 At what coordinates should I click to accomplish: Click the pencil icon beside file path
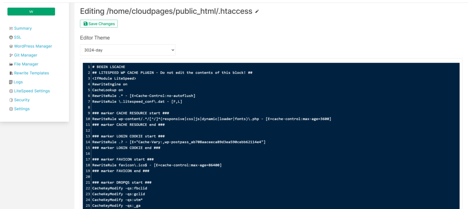click(257, 12)
